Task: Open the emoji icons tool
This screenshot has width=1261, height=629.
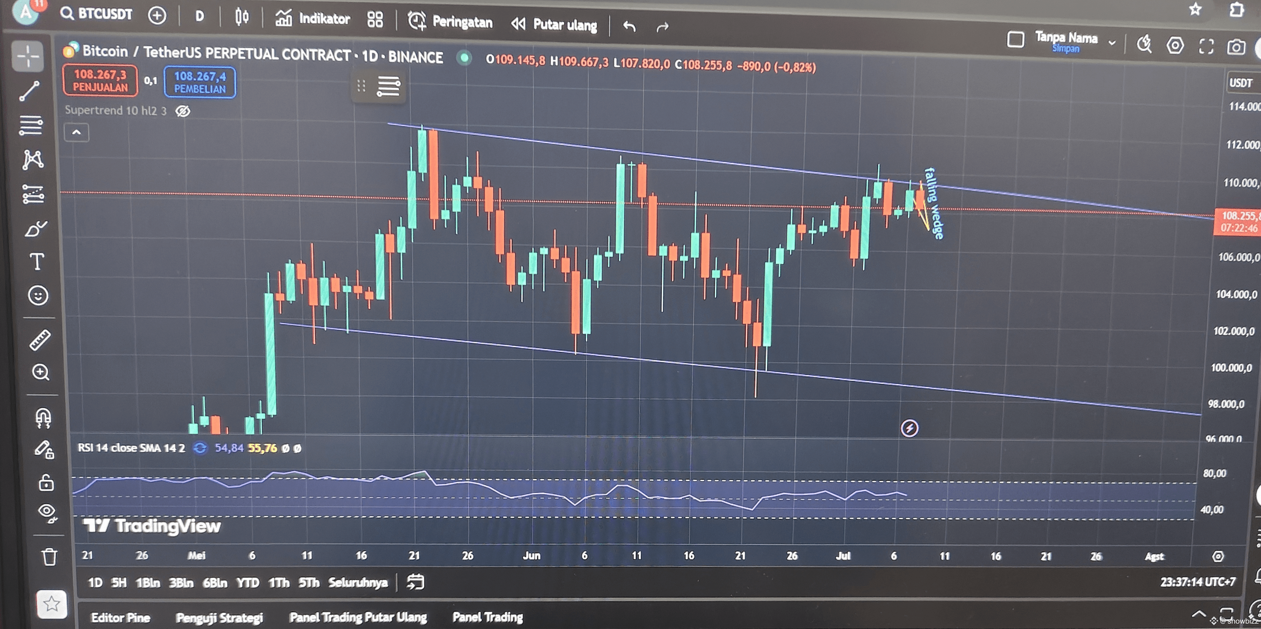Action: tap(38, 295)
